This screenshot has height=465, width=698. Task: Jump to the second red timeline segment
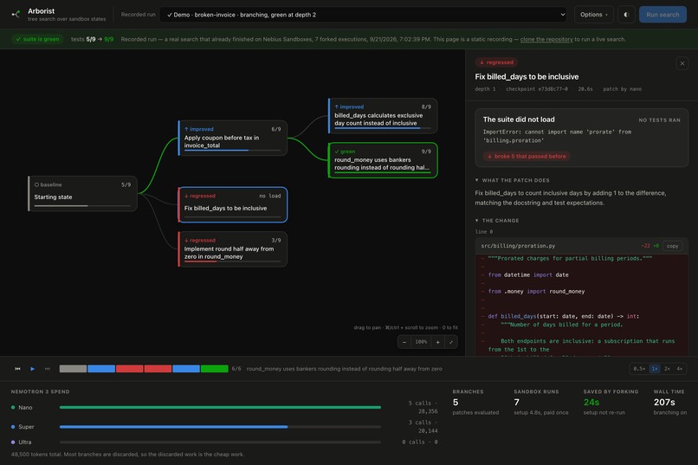[158, 368]
